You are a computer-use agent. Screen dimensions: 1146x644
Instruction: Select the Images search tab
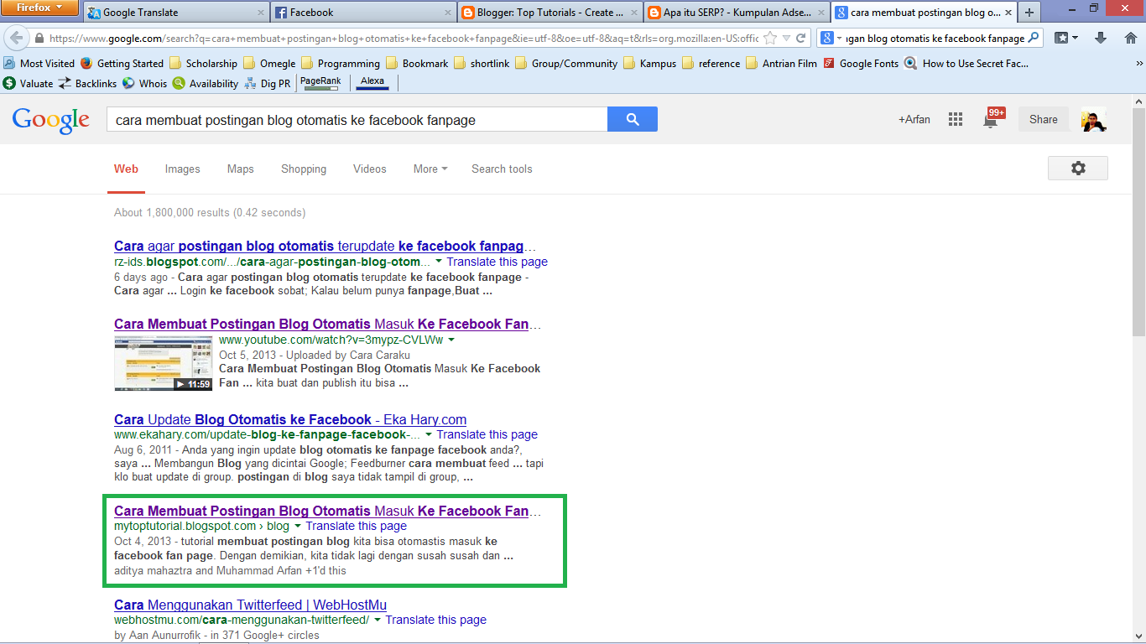pyautogui.click(x=182, y=169)
